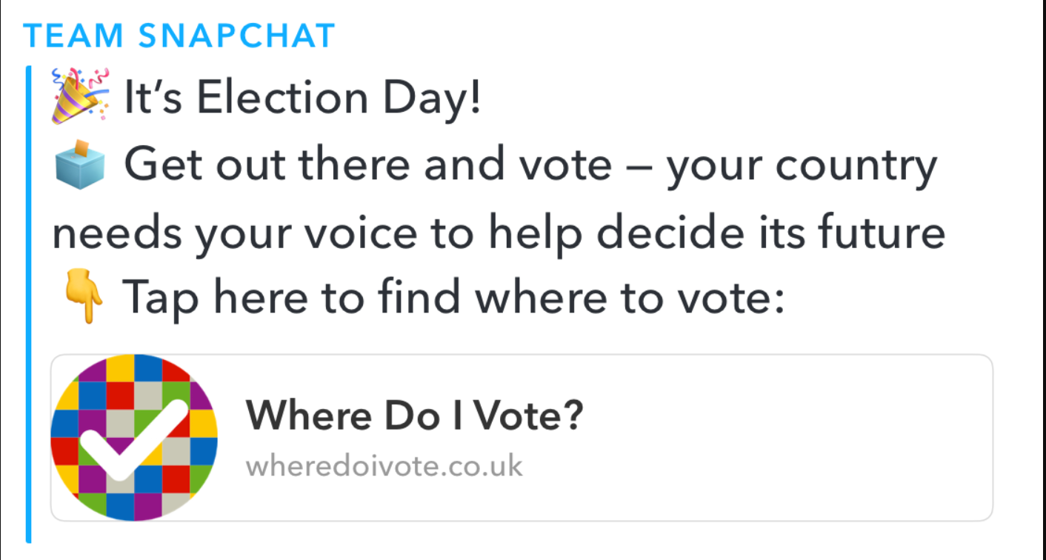Click Tap here to find where to vote
The height and width of the screenshot is (560, 1046).
coord(453,298)
